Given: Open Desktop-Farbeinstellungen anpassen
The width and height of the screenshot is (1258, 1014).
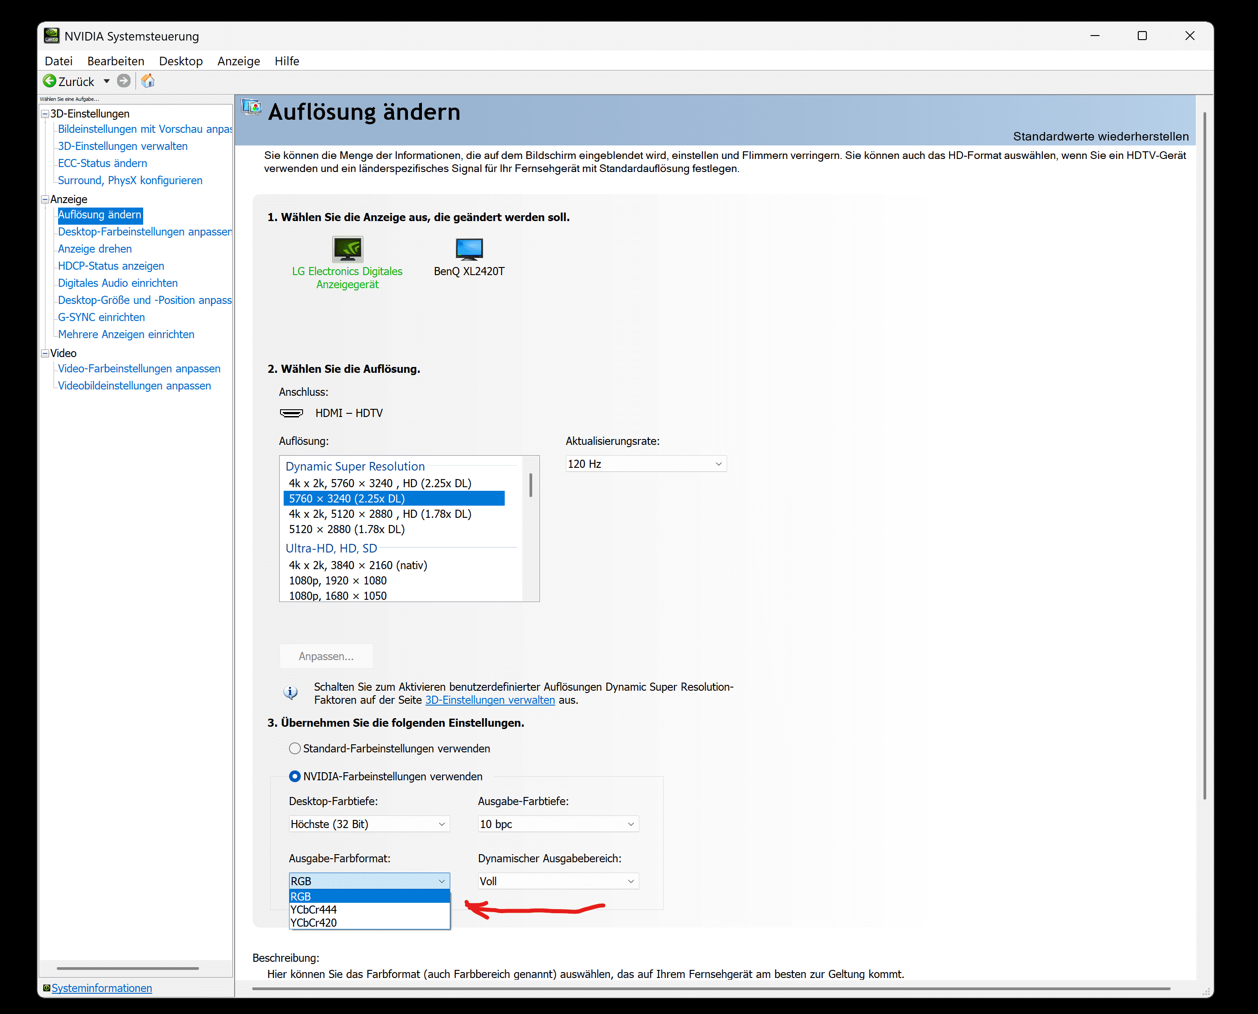Looking at the screenshot, I should point(145,232).
